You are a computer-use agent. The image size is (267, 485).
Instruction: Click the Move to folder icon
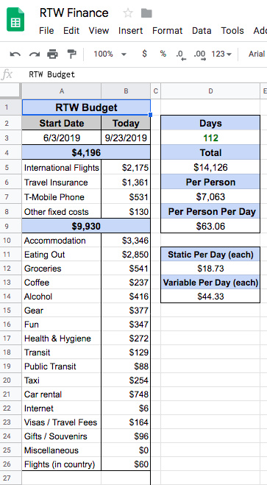(146, 13)
